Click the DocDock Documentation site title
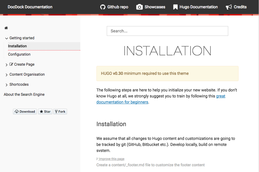This screenshot has height=172, width=259. coord(30,7)
